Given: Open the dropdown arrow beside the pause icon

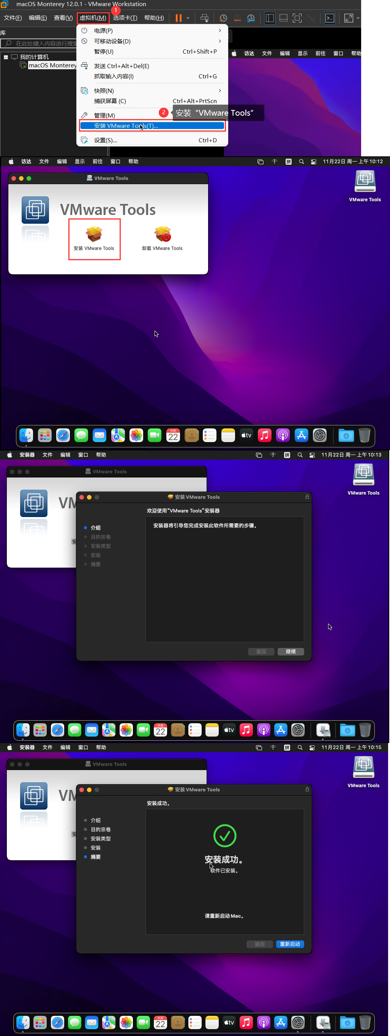Looking at the screenshot, I should [188, 18].
